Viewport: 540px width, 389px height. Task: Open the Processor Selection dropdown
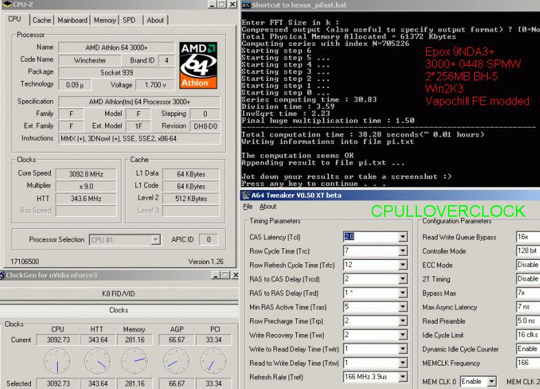(x=156, y=240)
